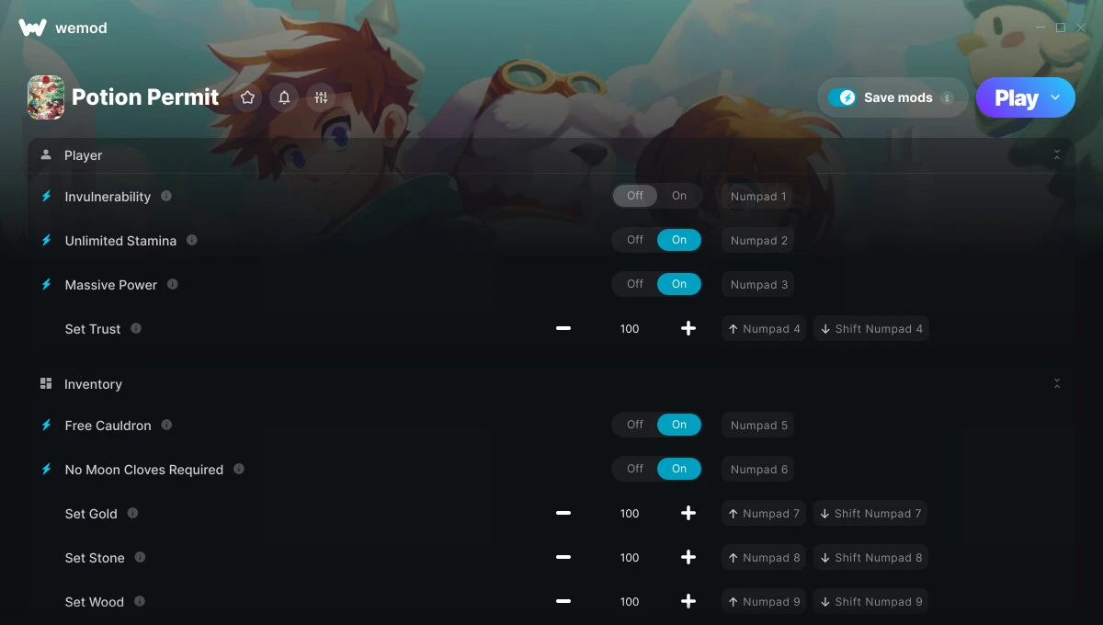
Task: Click the Numpad 3 hotkey for Massive Power
Action: click(758, 284)
